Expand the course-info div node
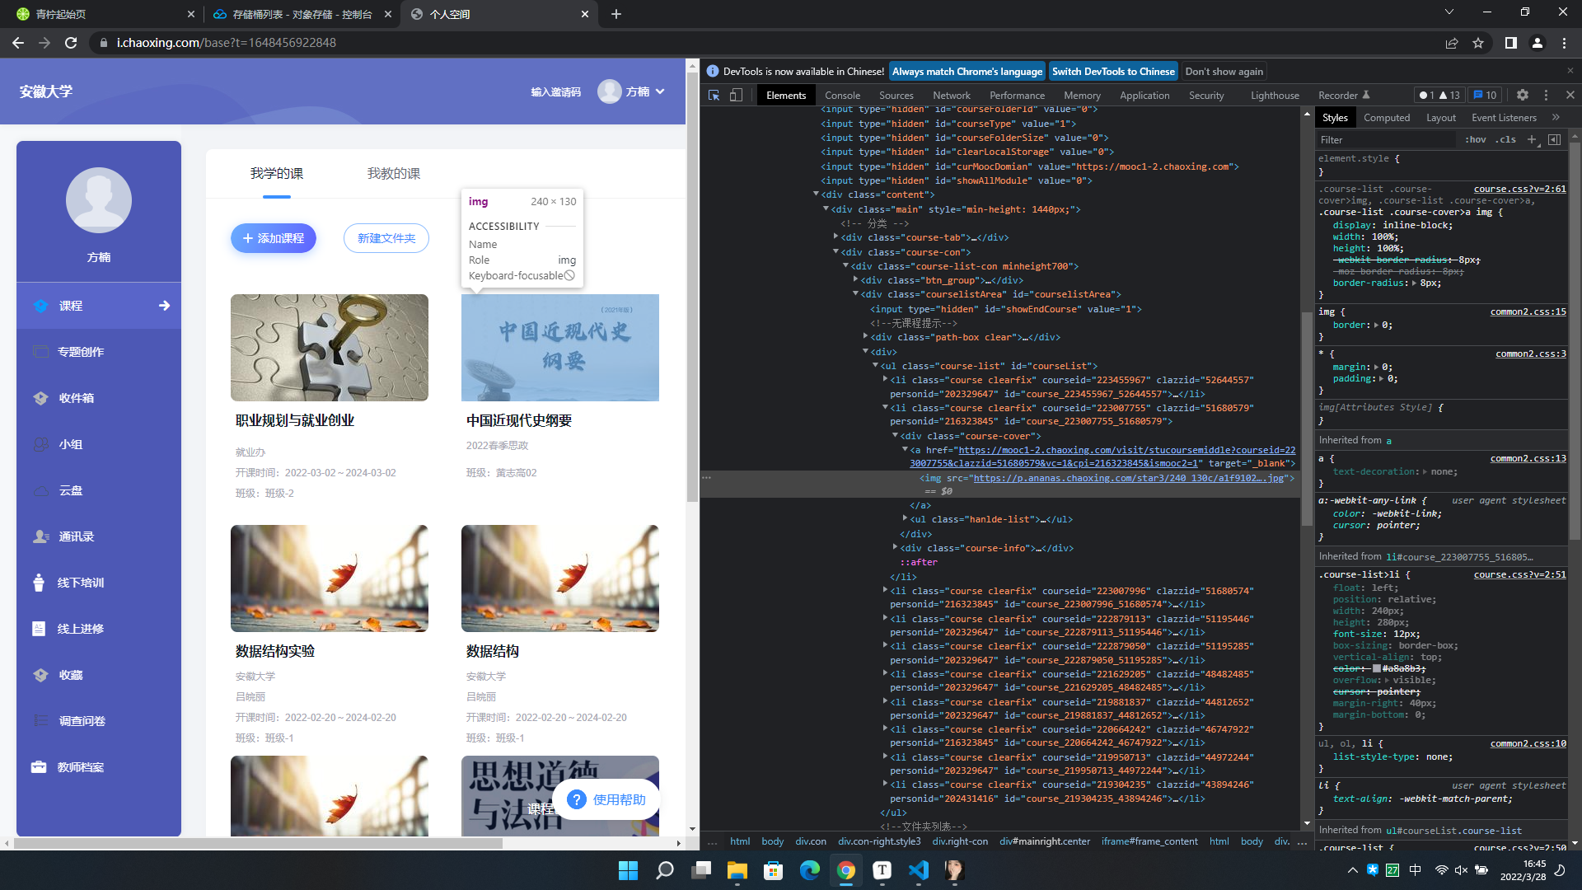 coord(896,547)
